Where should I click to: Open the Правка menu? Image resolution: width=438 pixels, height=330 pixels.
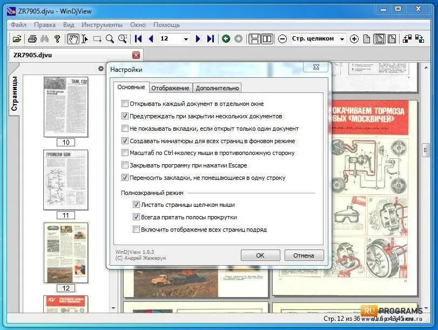point(45,25)
